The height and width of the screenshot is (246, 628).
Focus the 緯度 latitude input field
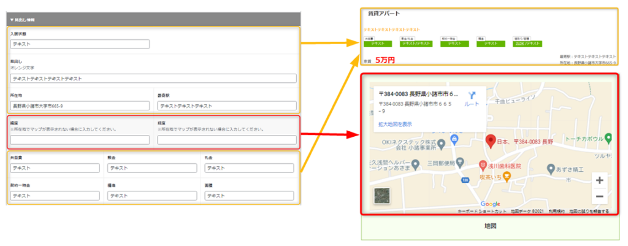tap(80, 140)
